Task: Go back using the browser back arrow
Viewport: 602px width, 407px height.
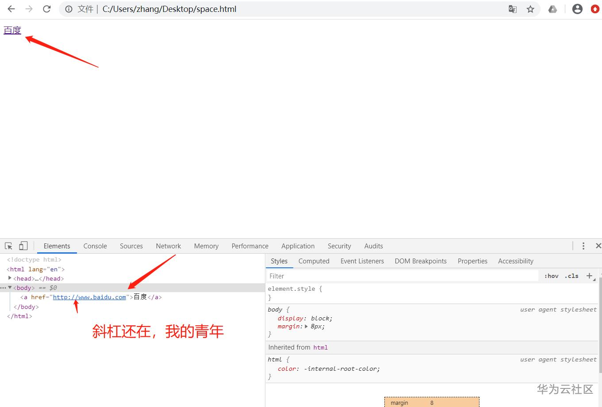Action: (12, 9)
